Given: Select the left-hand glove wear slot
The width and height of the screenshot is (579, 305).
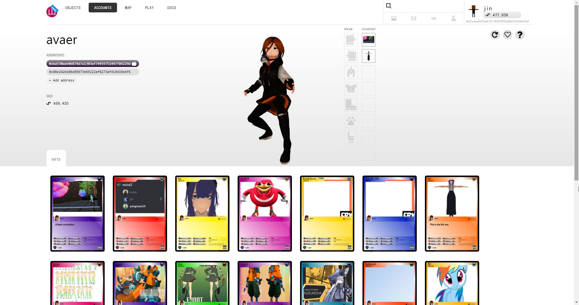Looking at the screenshot, I should tap(350, 56).
